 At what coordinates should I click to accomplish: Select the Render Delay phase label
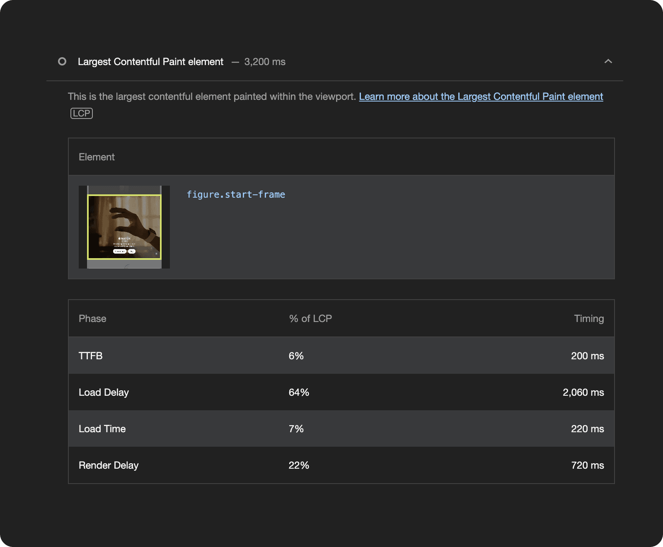[109, 465]
